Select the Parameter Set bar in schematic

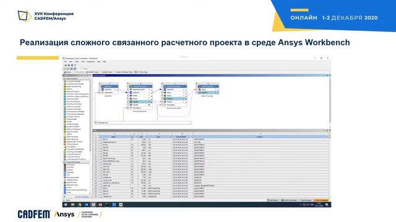(x=143, y=123)
